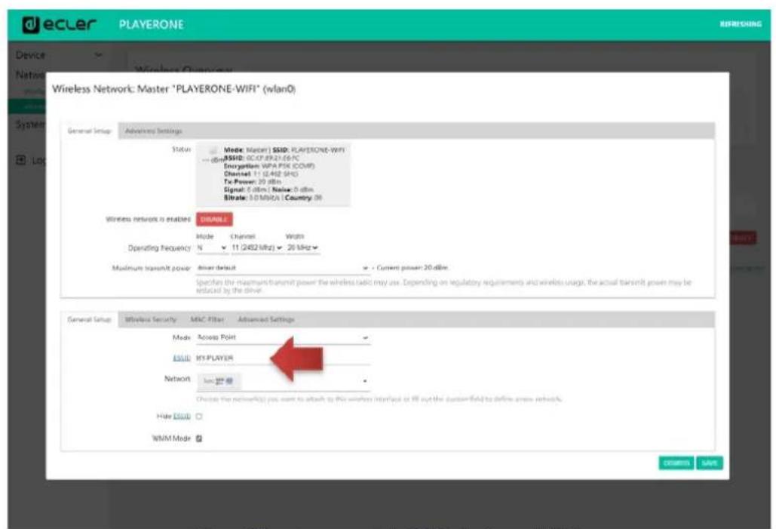Open the Network selection dropdown
This screenshot has height=529, width=776.
coord(283,381)
